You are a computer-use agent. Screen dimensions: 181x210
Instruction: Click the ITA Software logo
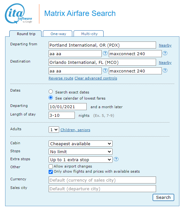[x=18, y=13]
